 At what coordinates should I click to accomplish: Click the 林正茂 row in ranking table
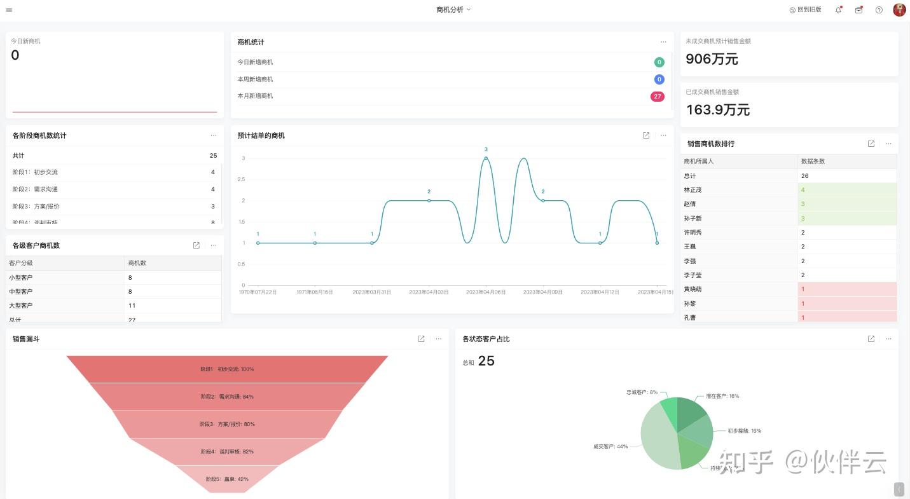pos(789,189)
